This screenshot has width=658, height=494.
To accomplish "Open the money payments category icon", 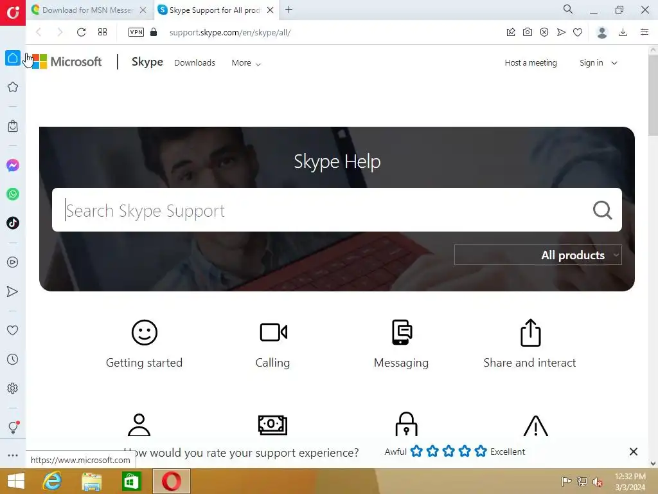I will [x=272, y=425].
